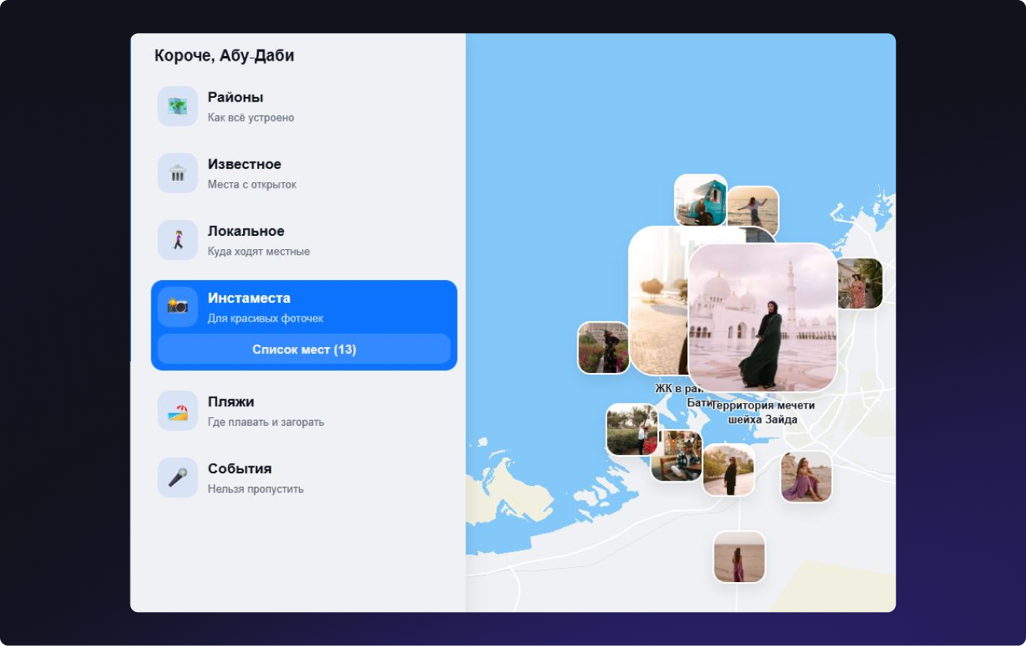Click the microphone icon for События
This screenshot has width=1026, height=646.
(178, 478)
